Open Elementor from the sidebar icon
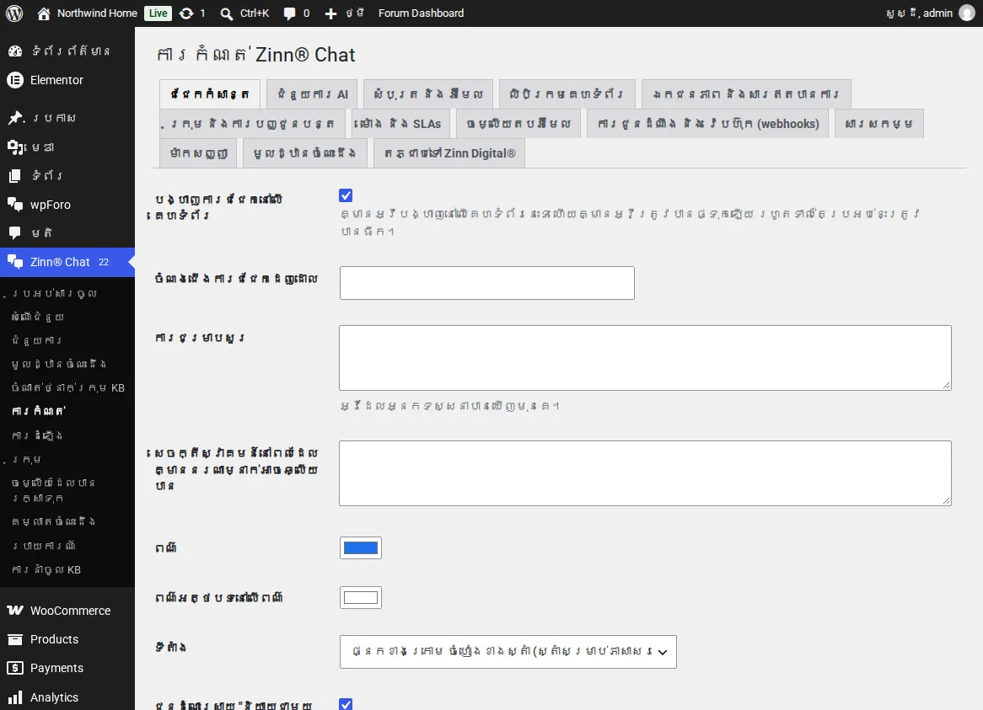 click(x=15, y=80)
